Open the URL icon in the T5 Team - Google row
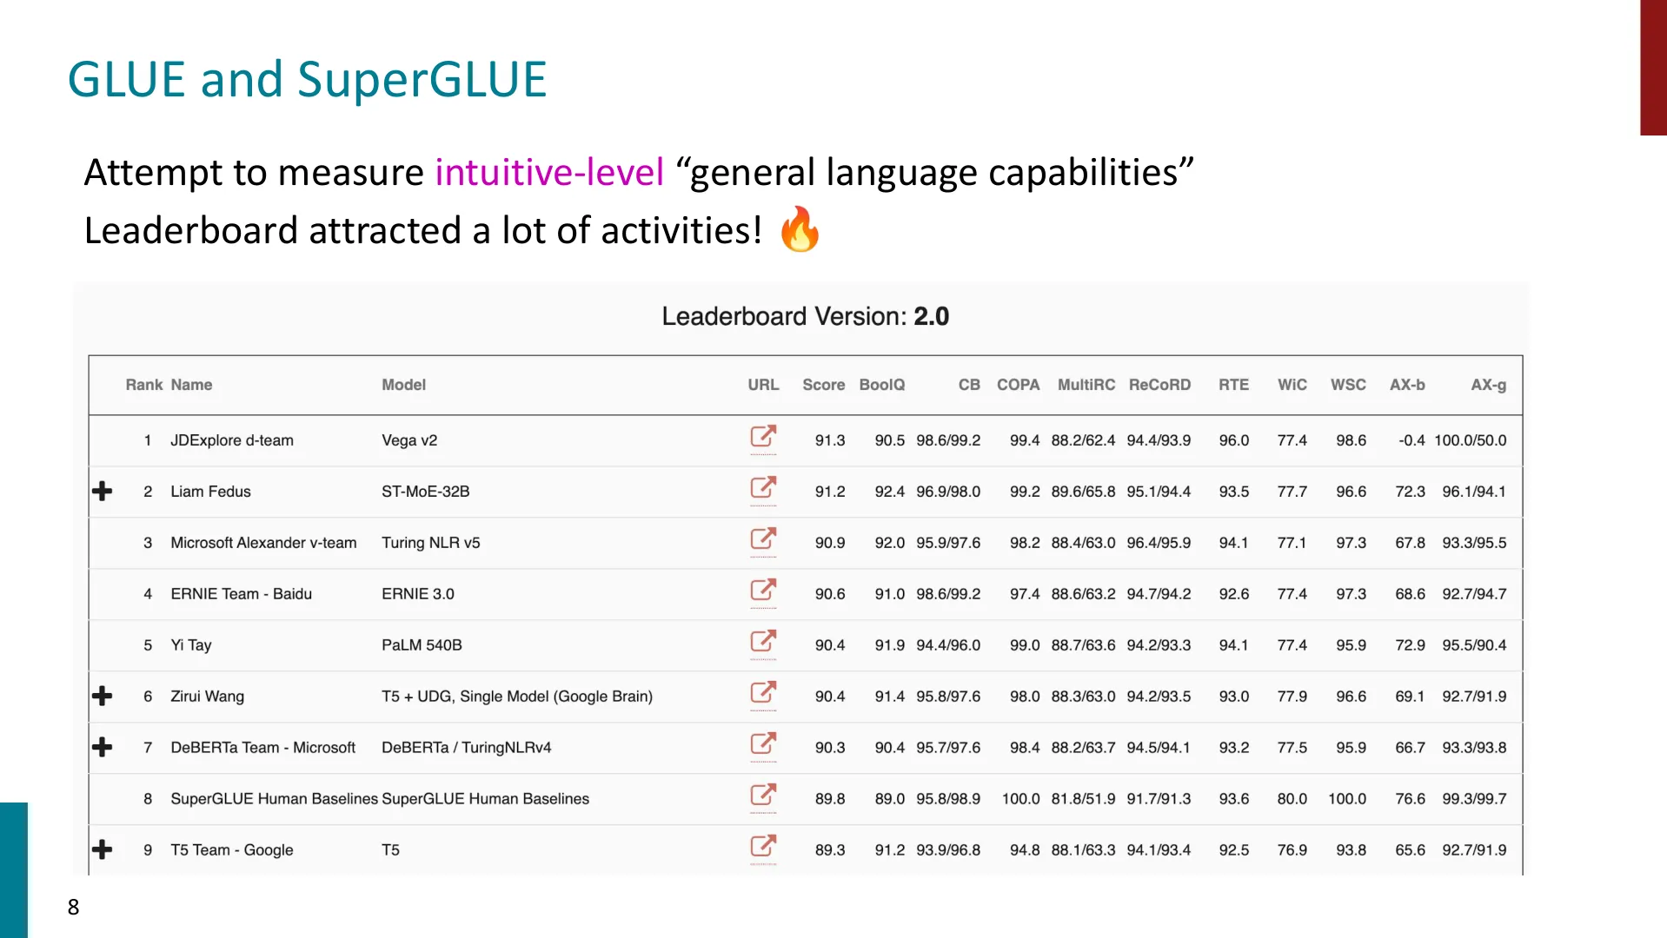This screenshot has width=1667, height=938. 763,847
